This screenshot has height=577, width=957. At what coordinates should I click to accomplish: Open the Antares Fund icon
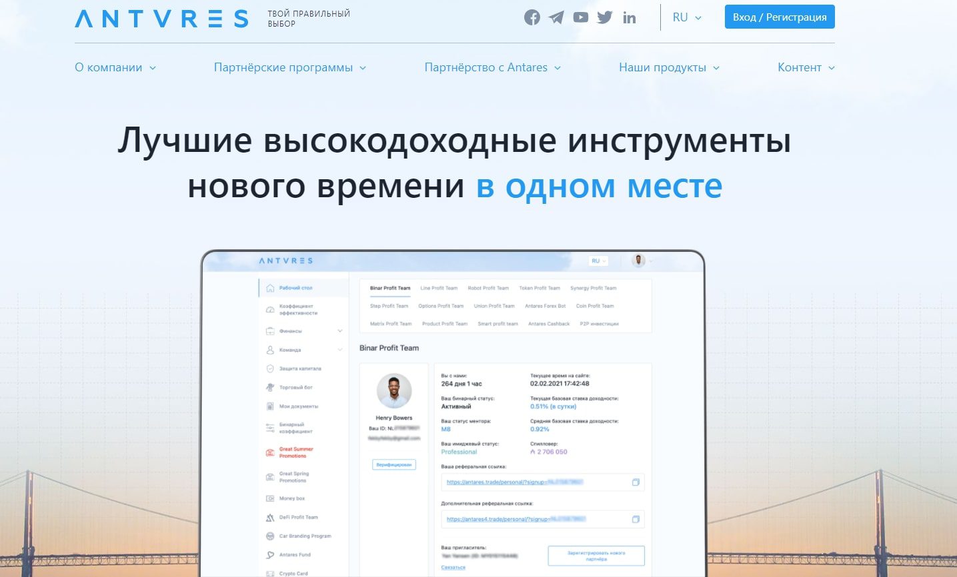[270, 554]
